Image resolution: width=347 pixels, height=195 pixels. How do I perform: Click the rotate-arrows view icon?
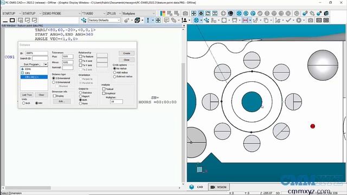[x=208, y=14]
